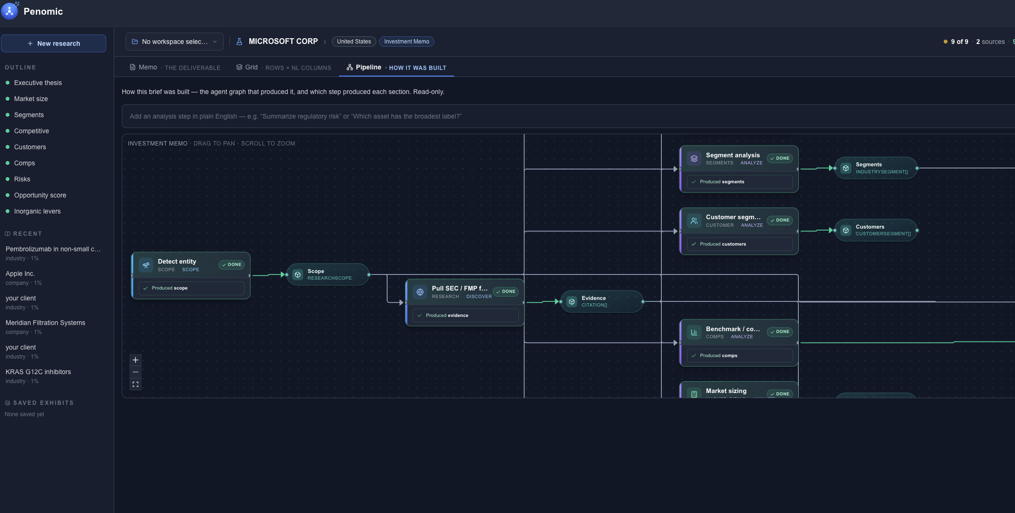Click Produced scope row in Detect entity
1015x513 pixels.
[192, 288]
